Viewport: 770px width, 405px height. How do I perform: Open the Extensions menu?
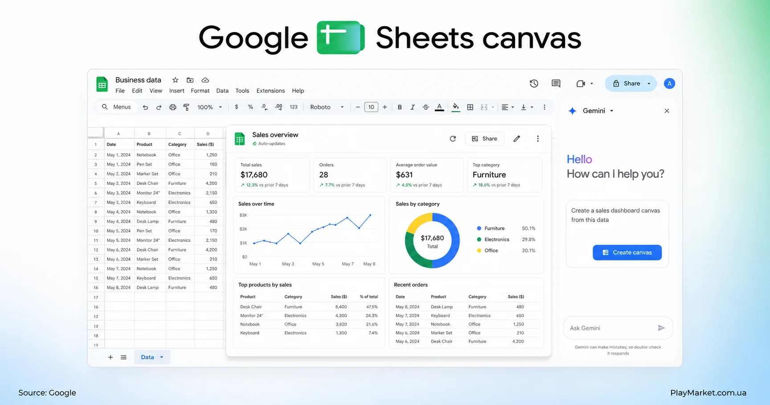coord(270,91)
